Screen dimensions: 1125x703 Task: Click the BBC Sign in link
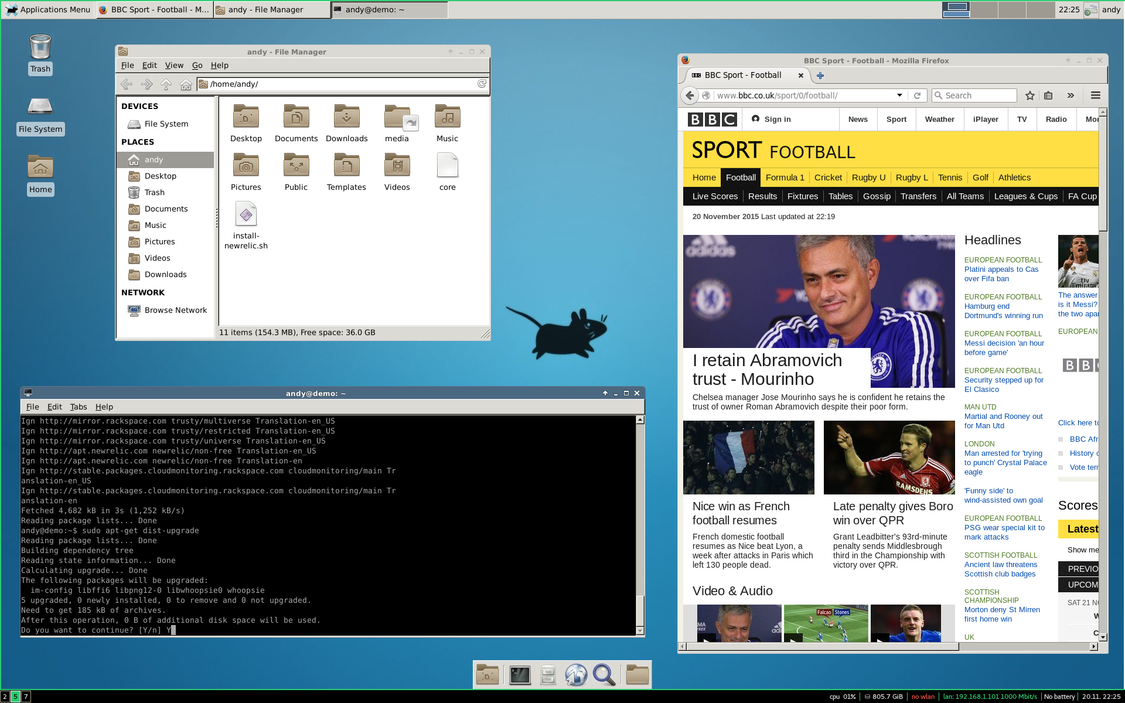[x=771, y=119]
